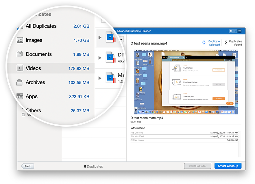This screenshot has width=255, height=184.
Task: Click the File Created label
Action: pos(137,133)
